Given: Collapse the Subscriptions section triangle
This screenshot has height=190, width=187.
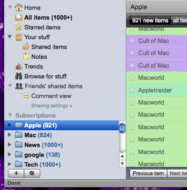Looking at the screenshot, I should click(10, 115).
